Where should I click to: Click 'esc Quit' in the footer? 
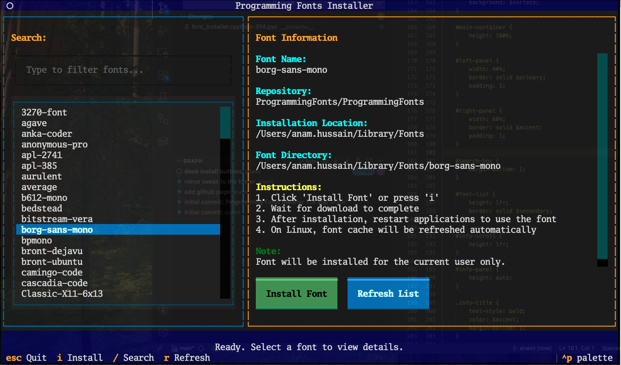(x=26, y=358)
